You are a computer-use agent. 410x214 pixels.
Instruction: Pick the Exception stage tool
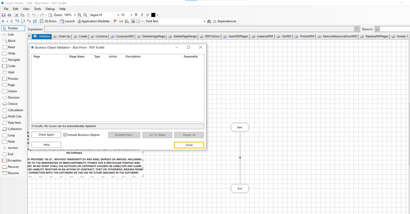pos(14,160)
